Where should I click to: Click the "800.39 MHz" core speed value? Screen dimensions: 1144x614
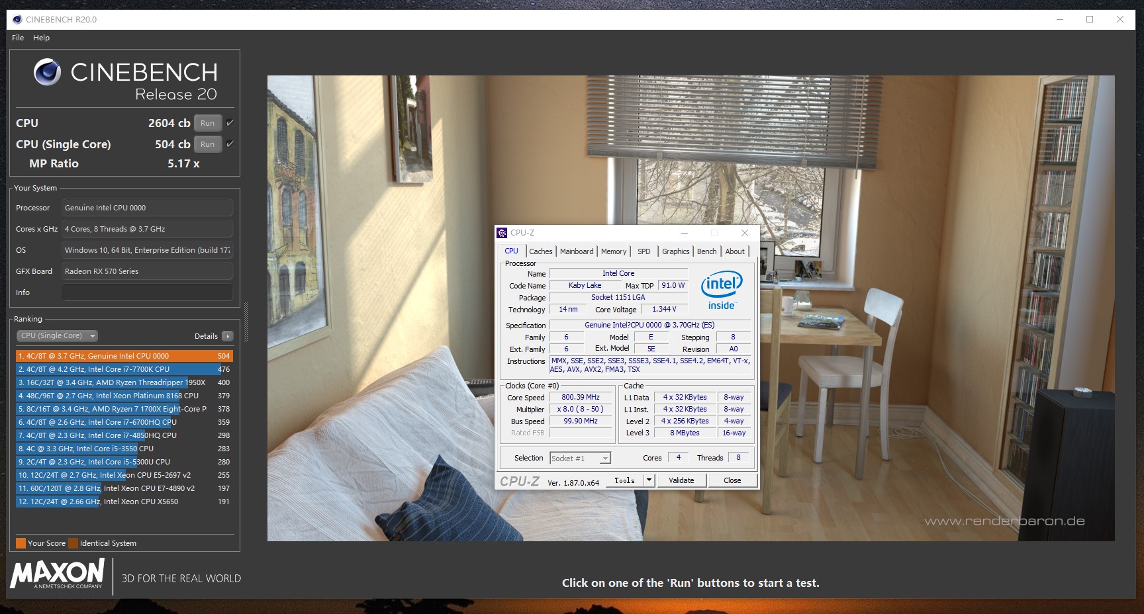click(581, 397)
